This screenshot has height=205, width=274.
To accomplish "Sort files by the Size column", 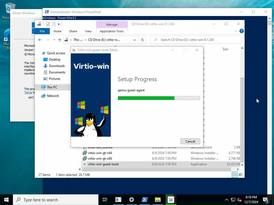I will [x=225, y=49].
